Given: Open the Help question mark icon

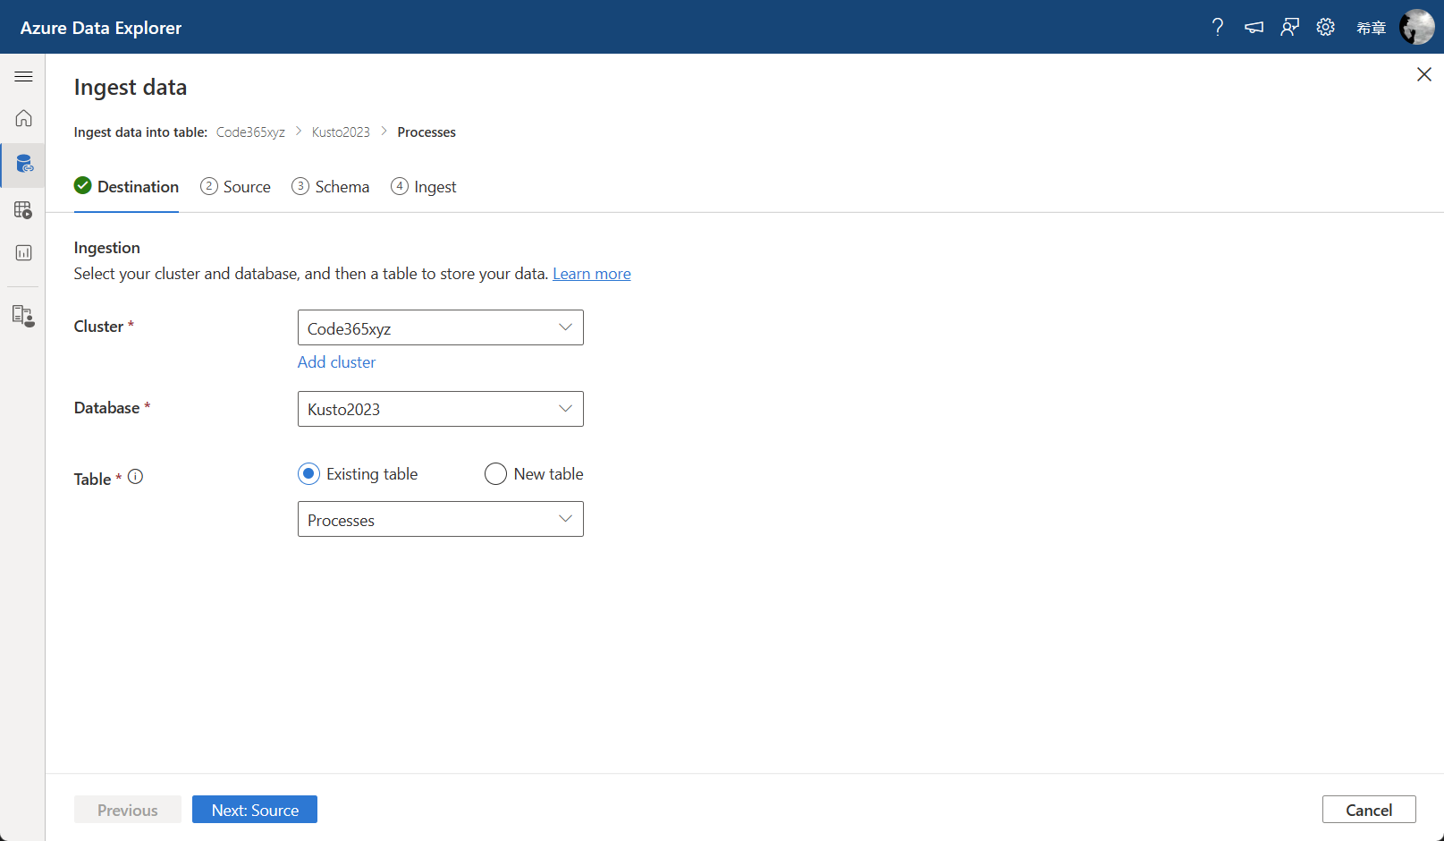Looking at the screenshot, I should point(1217,27).
